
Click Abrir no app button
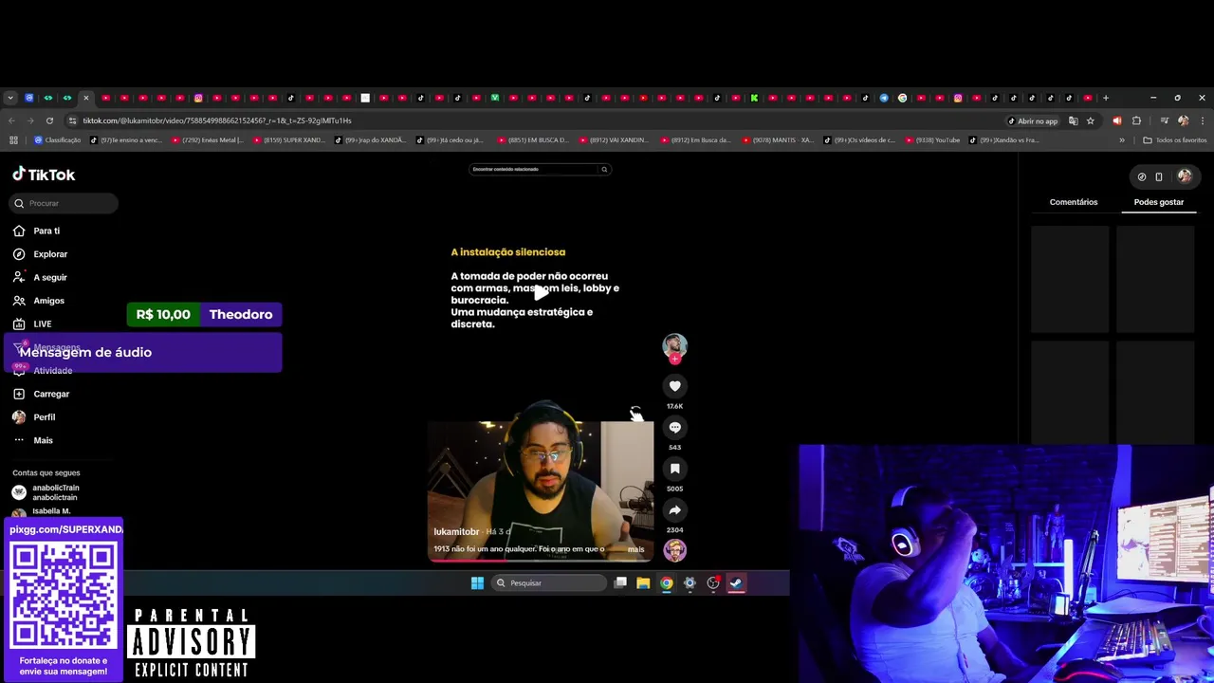click(x=1033, y=120)
